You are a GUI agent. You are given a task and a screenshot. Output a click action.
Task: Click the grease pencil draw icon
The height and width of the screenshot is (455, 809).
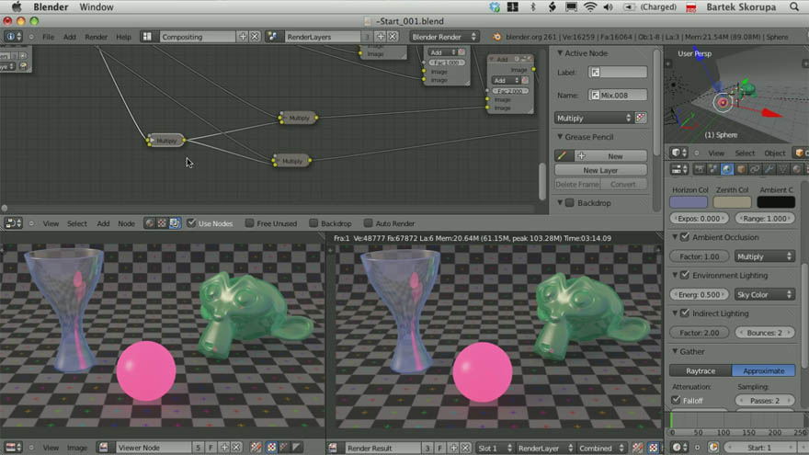click(x=563, y=155)
